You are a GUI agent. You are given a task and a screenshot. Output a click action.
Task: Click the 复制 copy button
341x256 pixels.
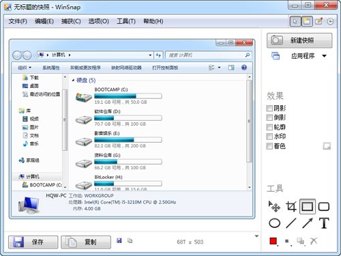(86, 242)
